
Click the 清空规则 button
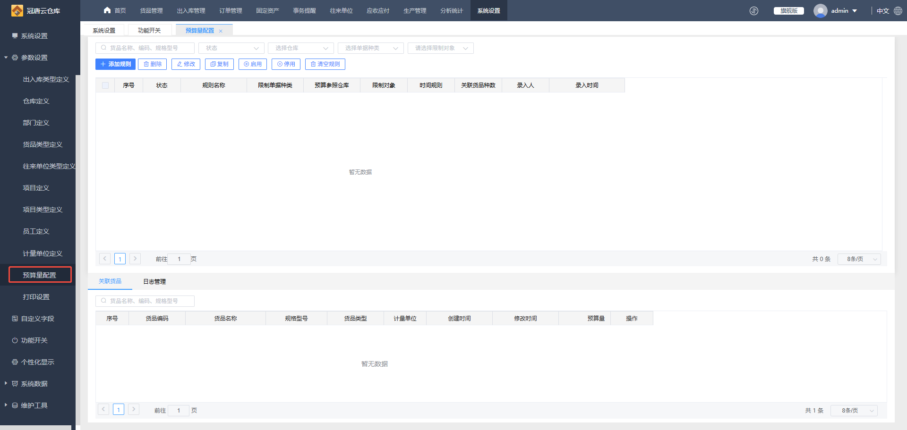(325, 64)
